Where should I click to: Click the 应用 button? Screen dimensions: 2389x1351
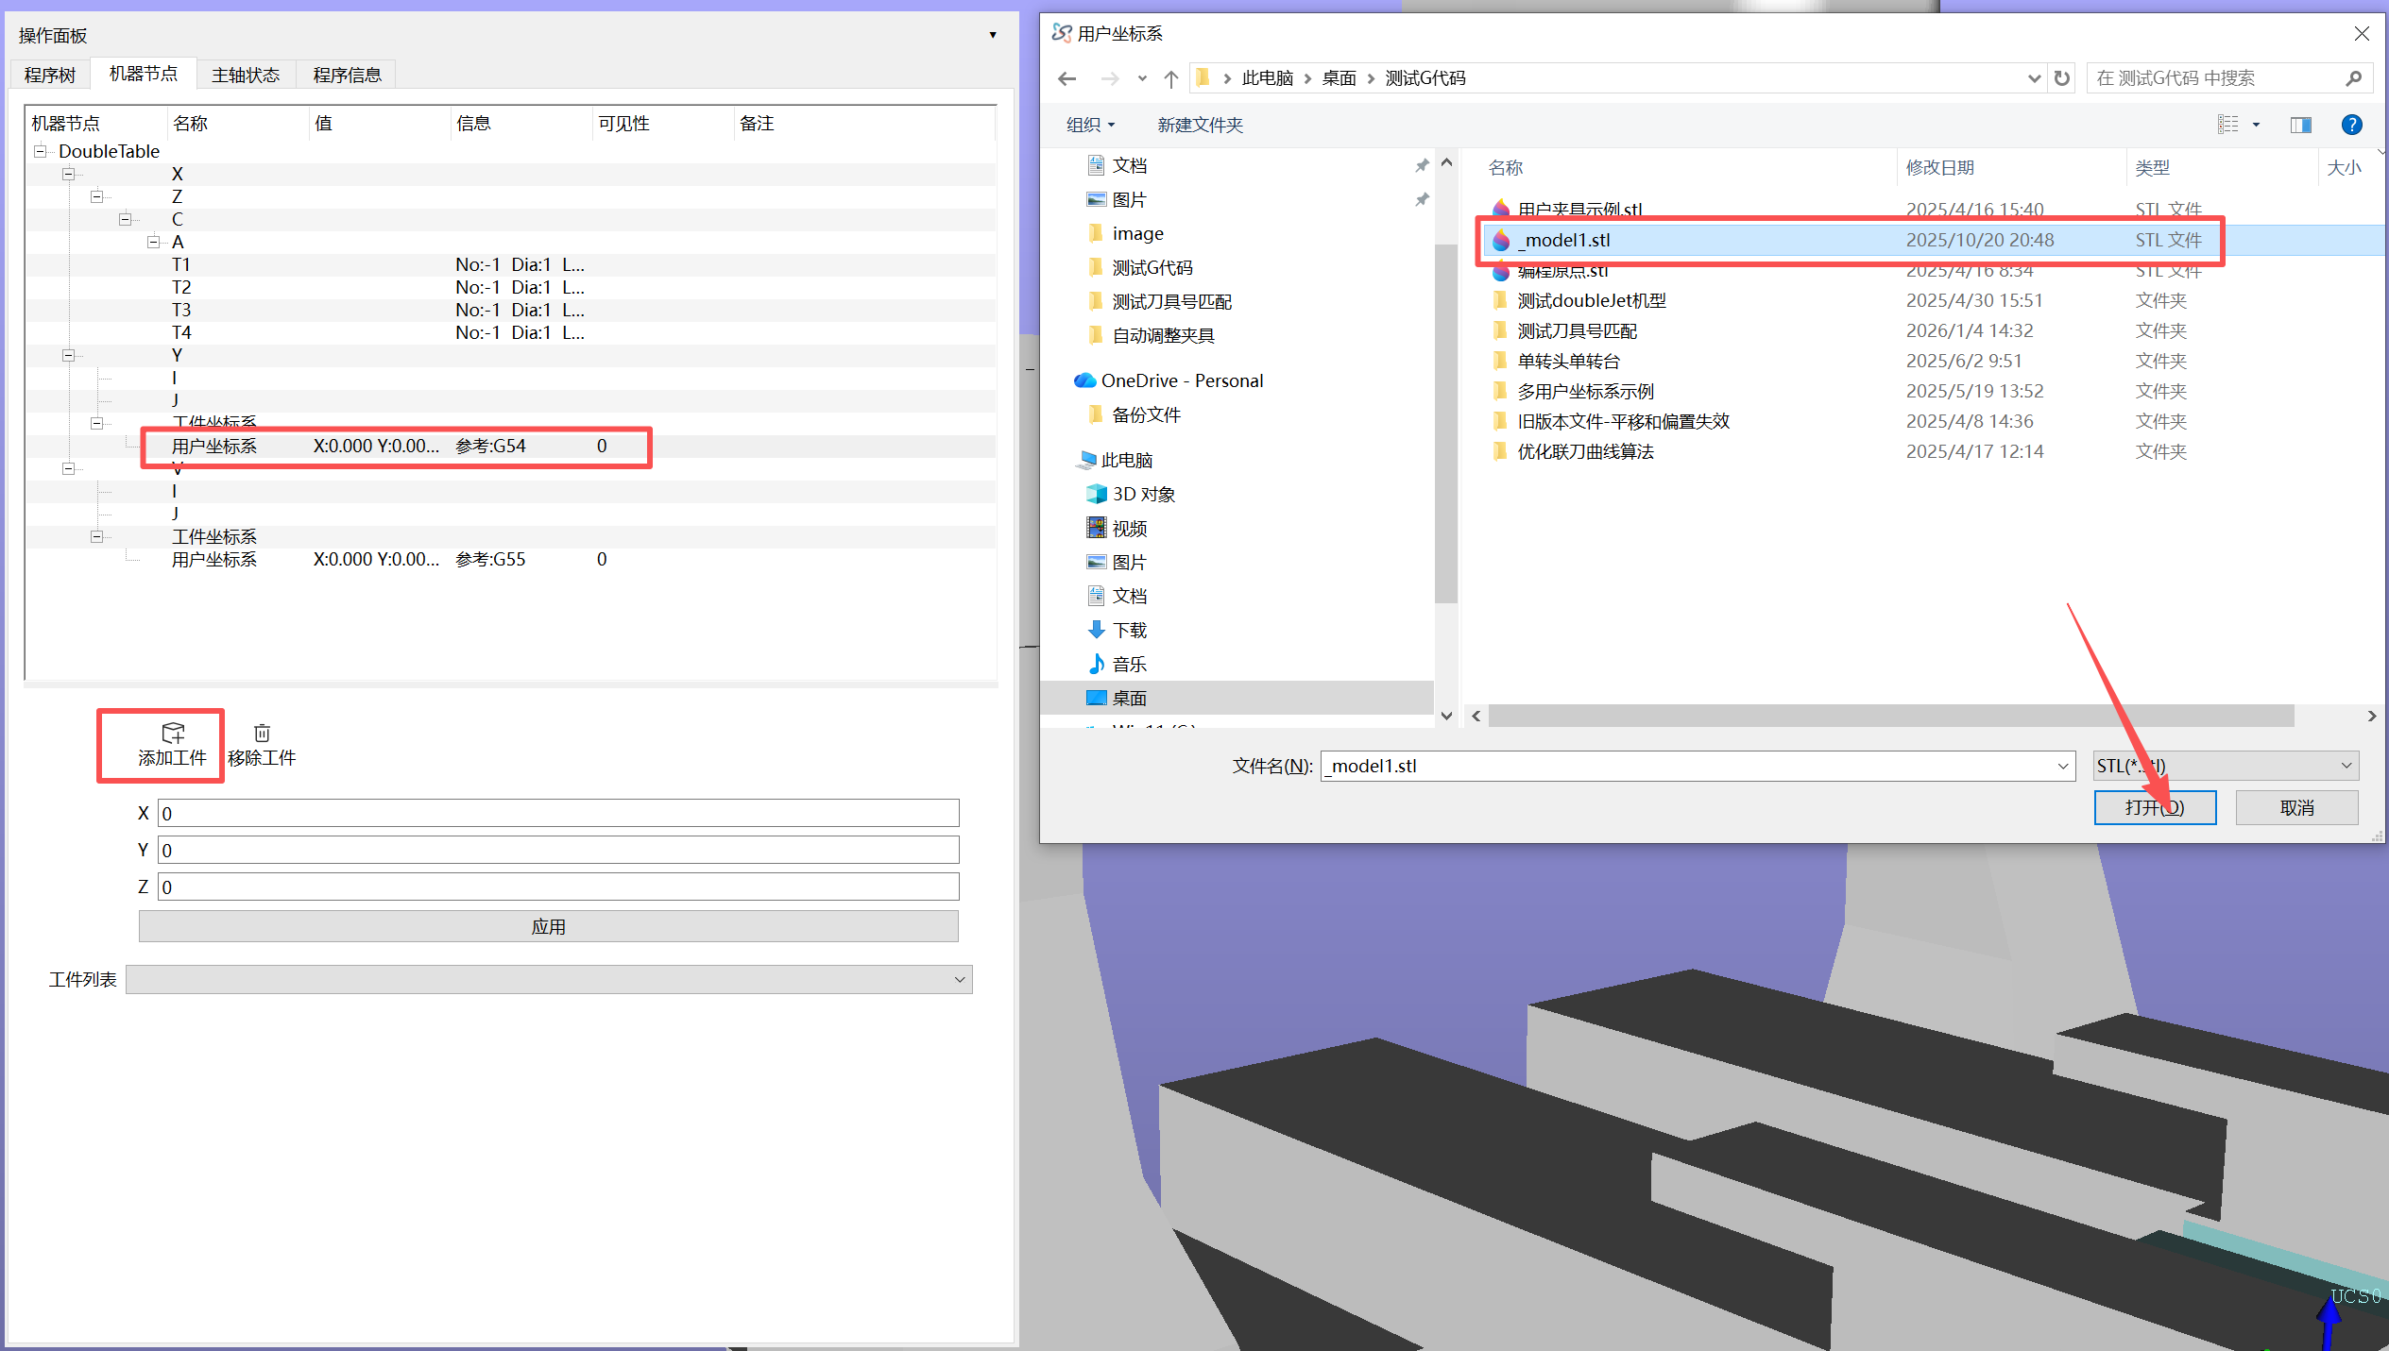point(548,926)
